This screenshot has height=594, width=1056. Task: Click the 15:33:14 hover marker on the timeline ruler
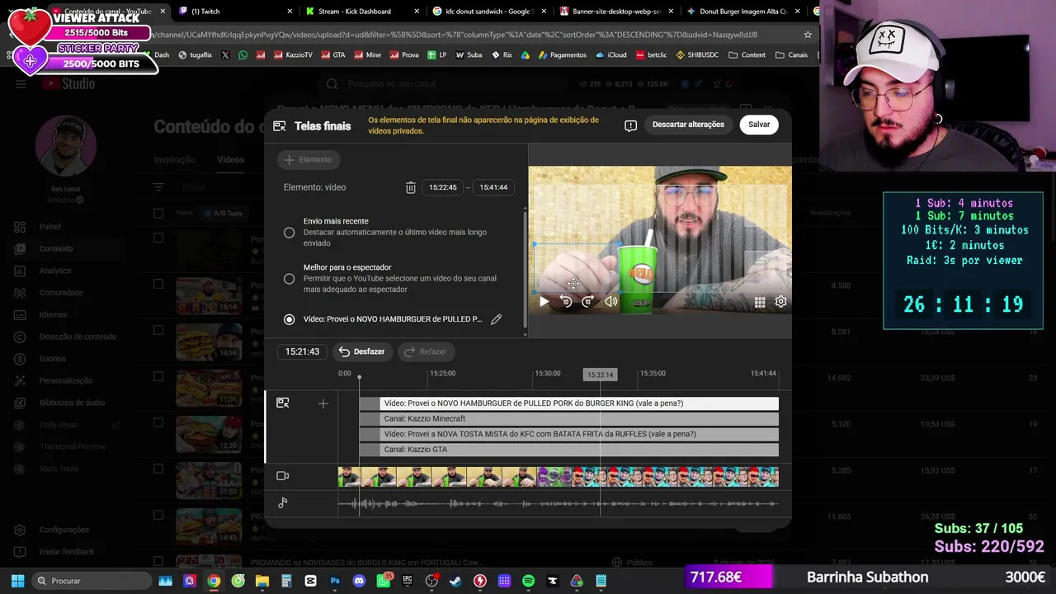[600, 375]
